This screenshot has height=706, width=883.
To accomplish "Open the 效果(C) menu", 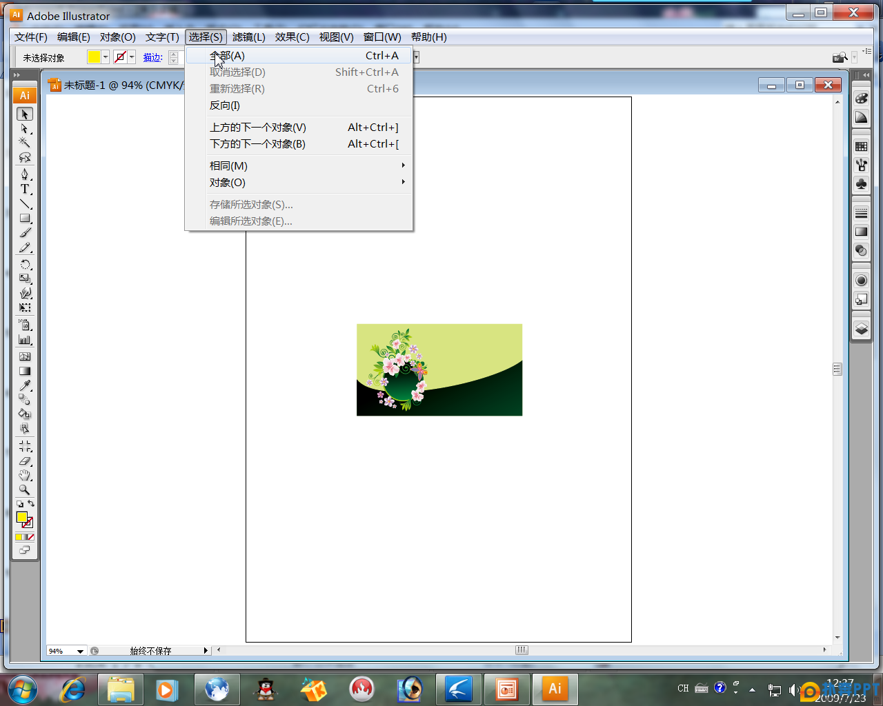I will click(292, 37).
